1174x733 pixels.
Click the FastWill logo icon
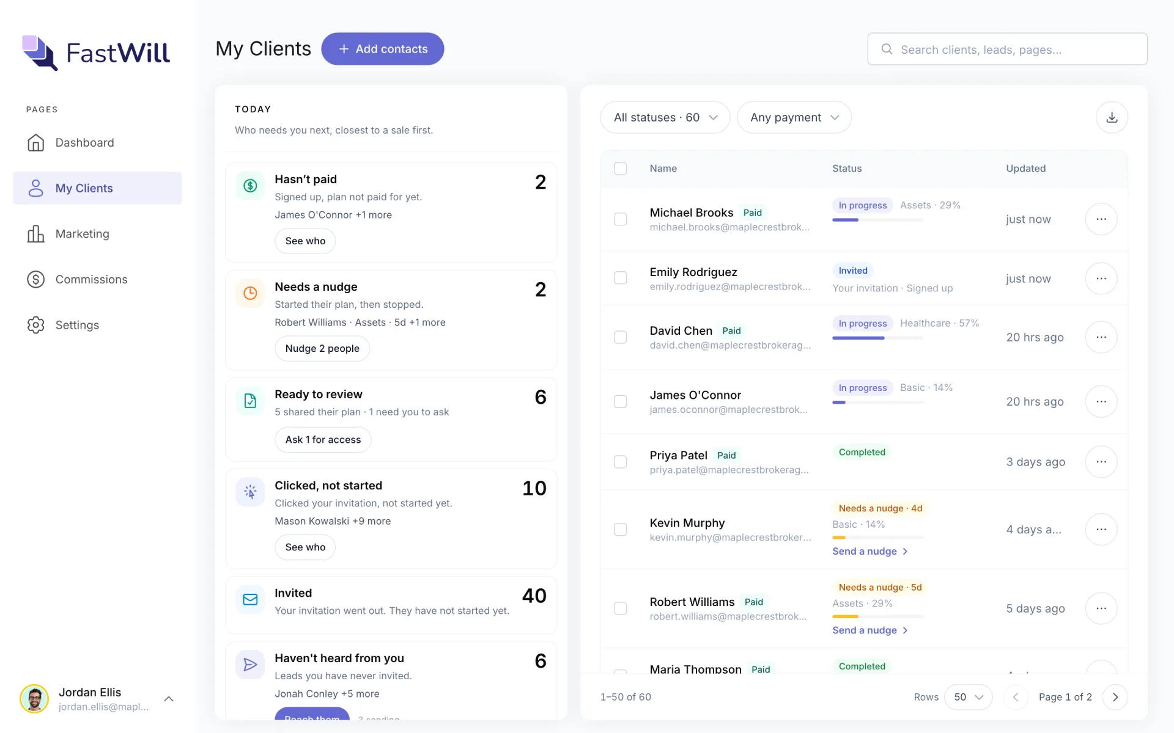pyautogui.click(x=40, y=53)
